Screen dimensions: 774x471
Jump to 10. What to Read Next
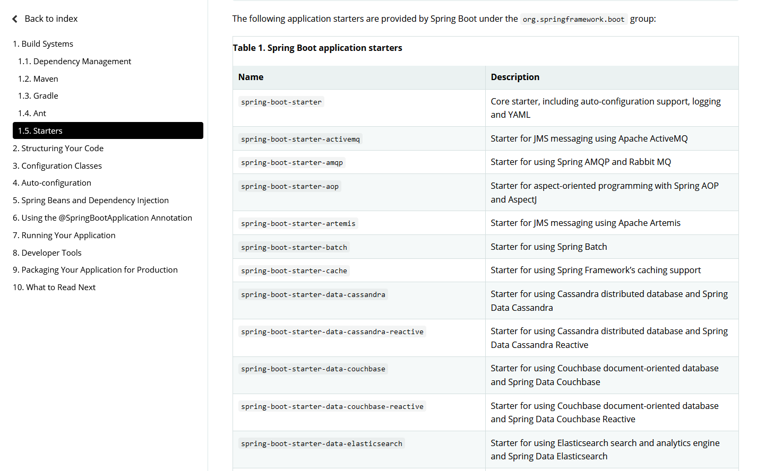pyautogui.click(x=54, y=287)
